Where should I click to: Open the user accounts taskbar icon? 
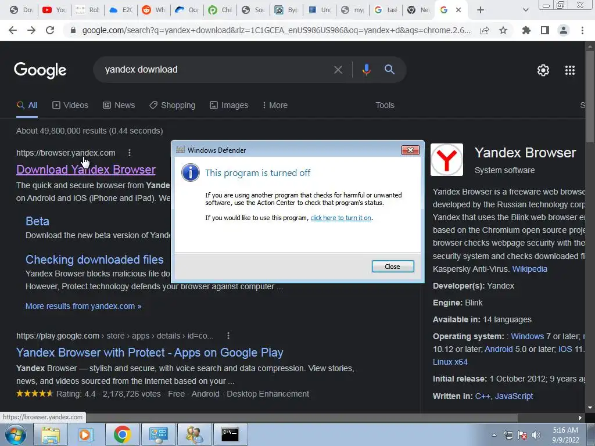[x=194, y=434]
